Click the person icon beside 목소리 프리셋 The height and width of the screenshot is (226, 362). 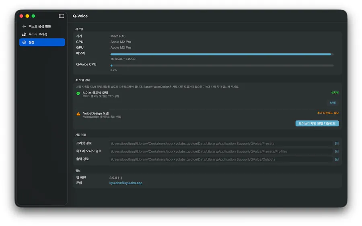tap(24, 34)
